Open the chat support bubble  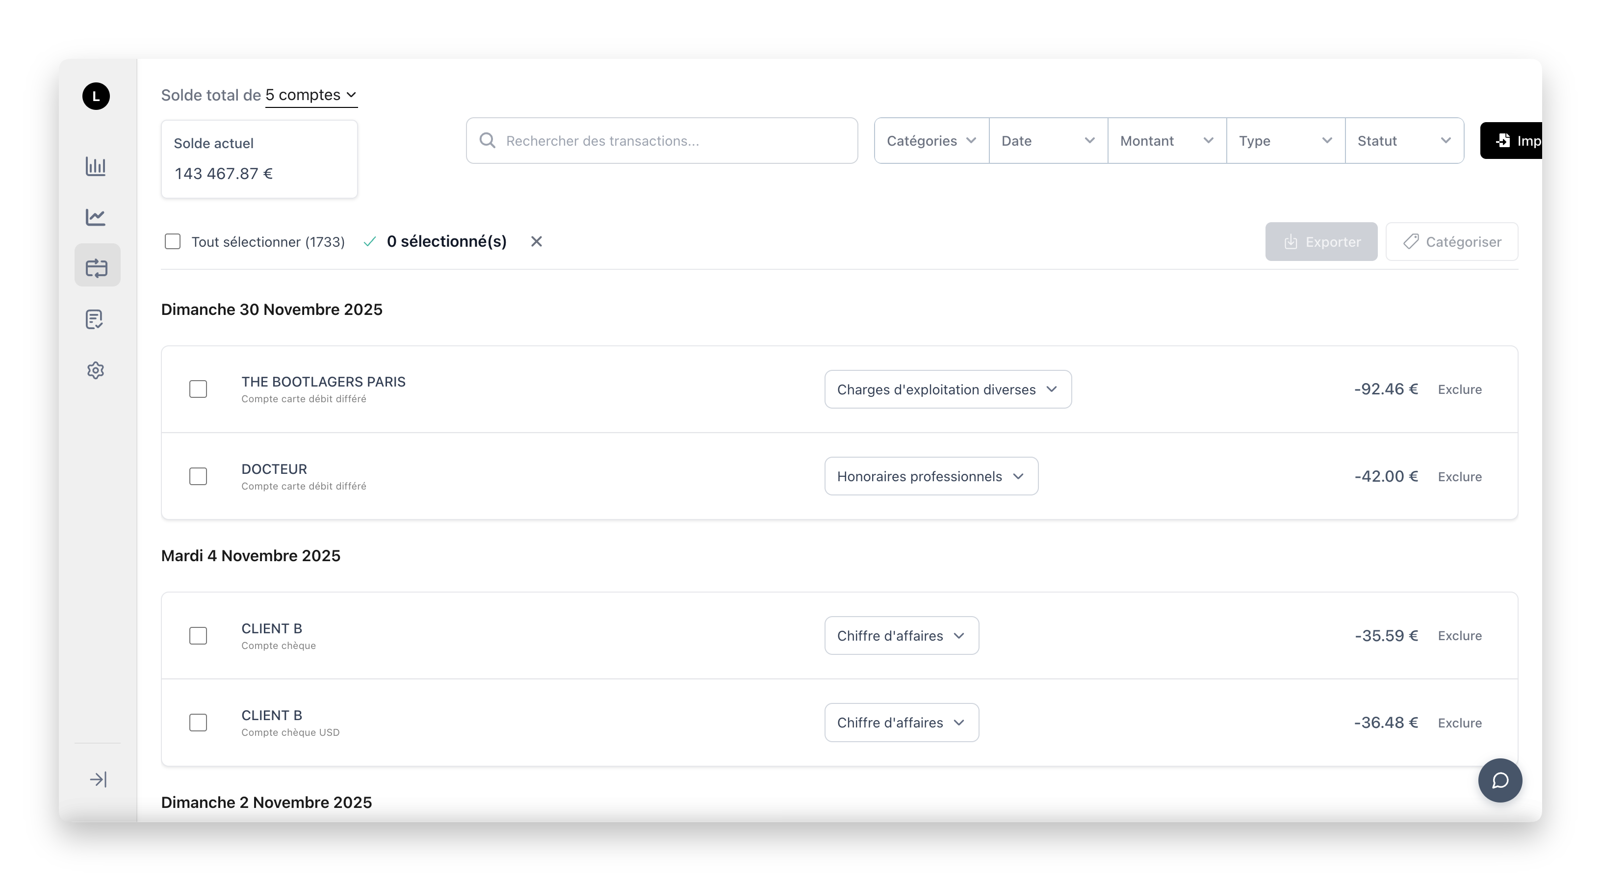tap(1500, 779)
